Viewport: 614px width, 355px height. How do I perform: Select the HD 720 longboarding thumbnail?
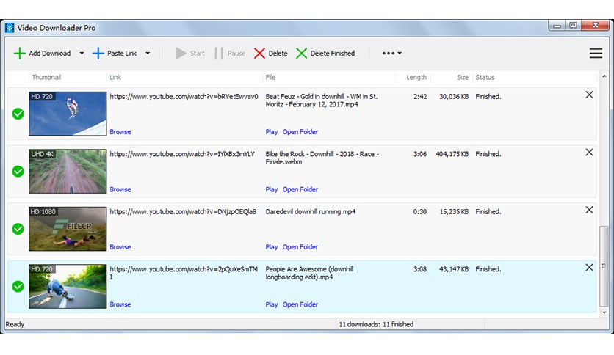point(68,286)
